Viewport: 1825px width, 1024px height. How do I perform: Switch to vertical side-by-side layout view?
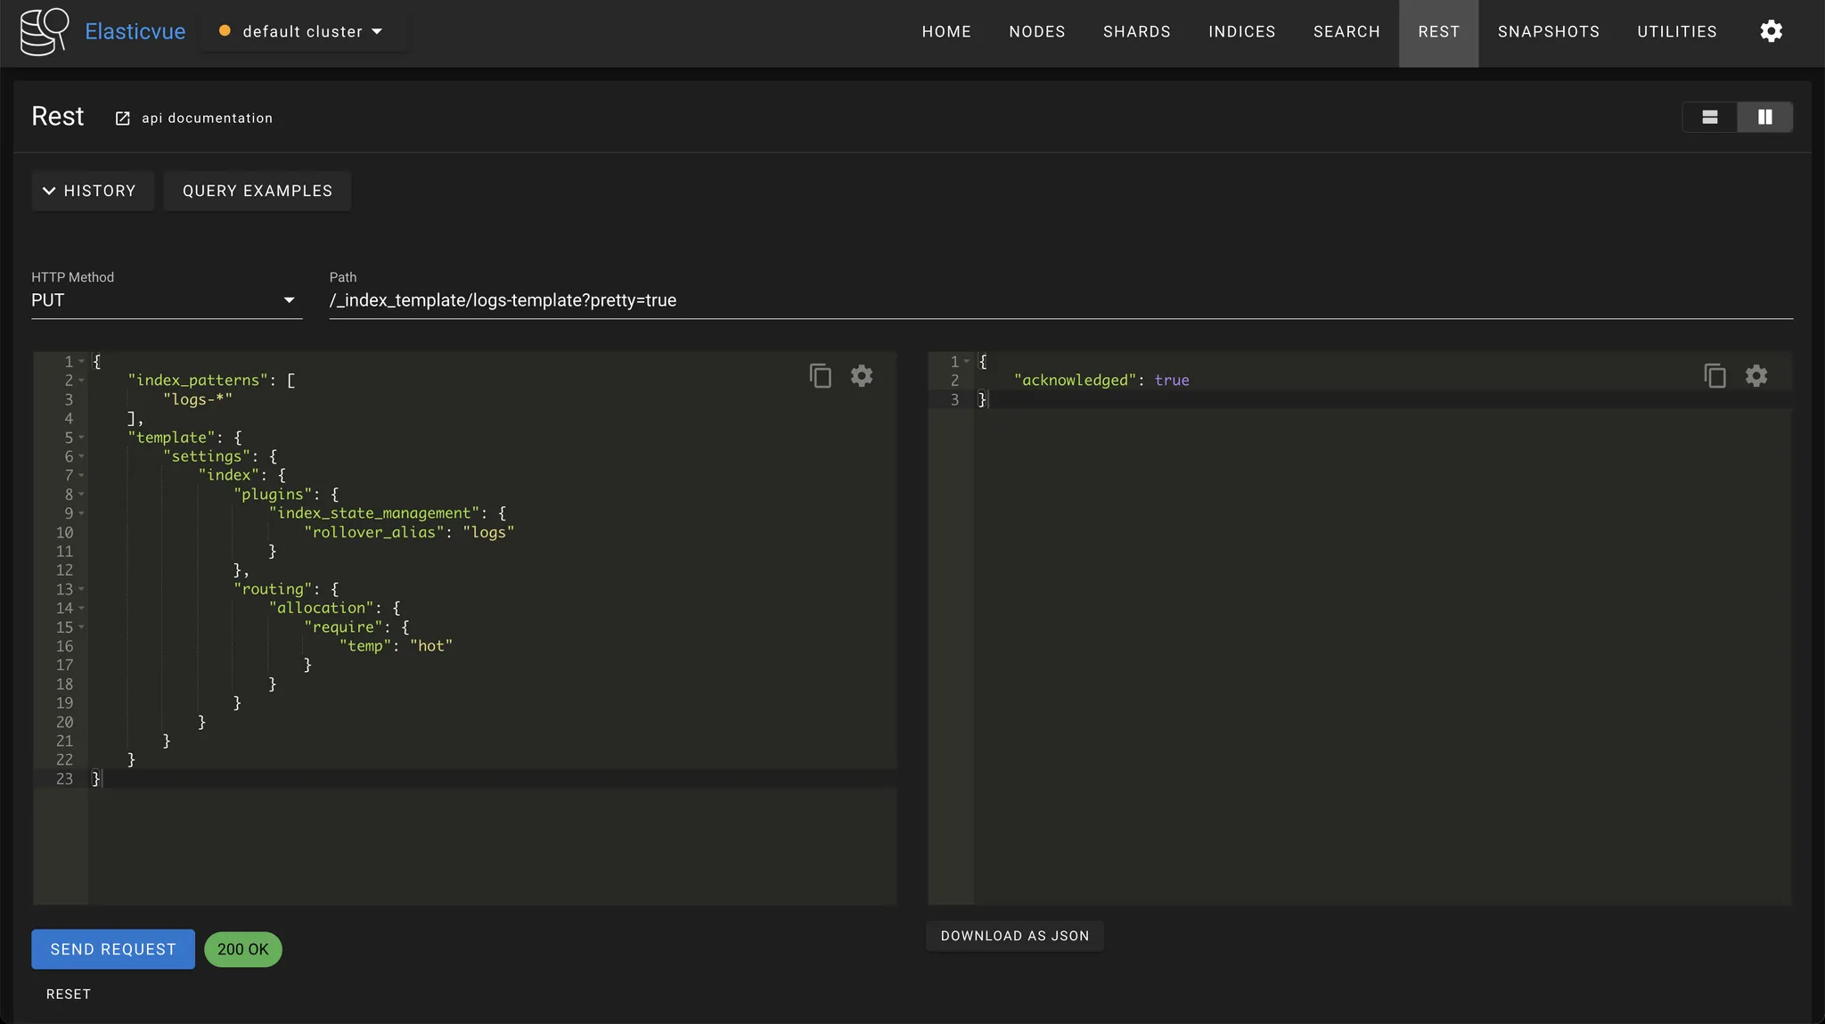(1764, 117)
